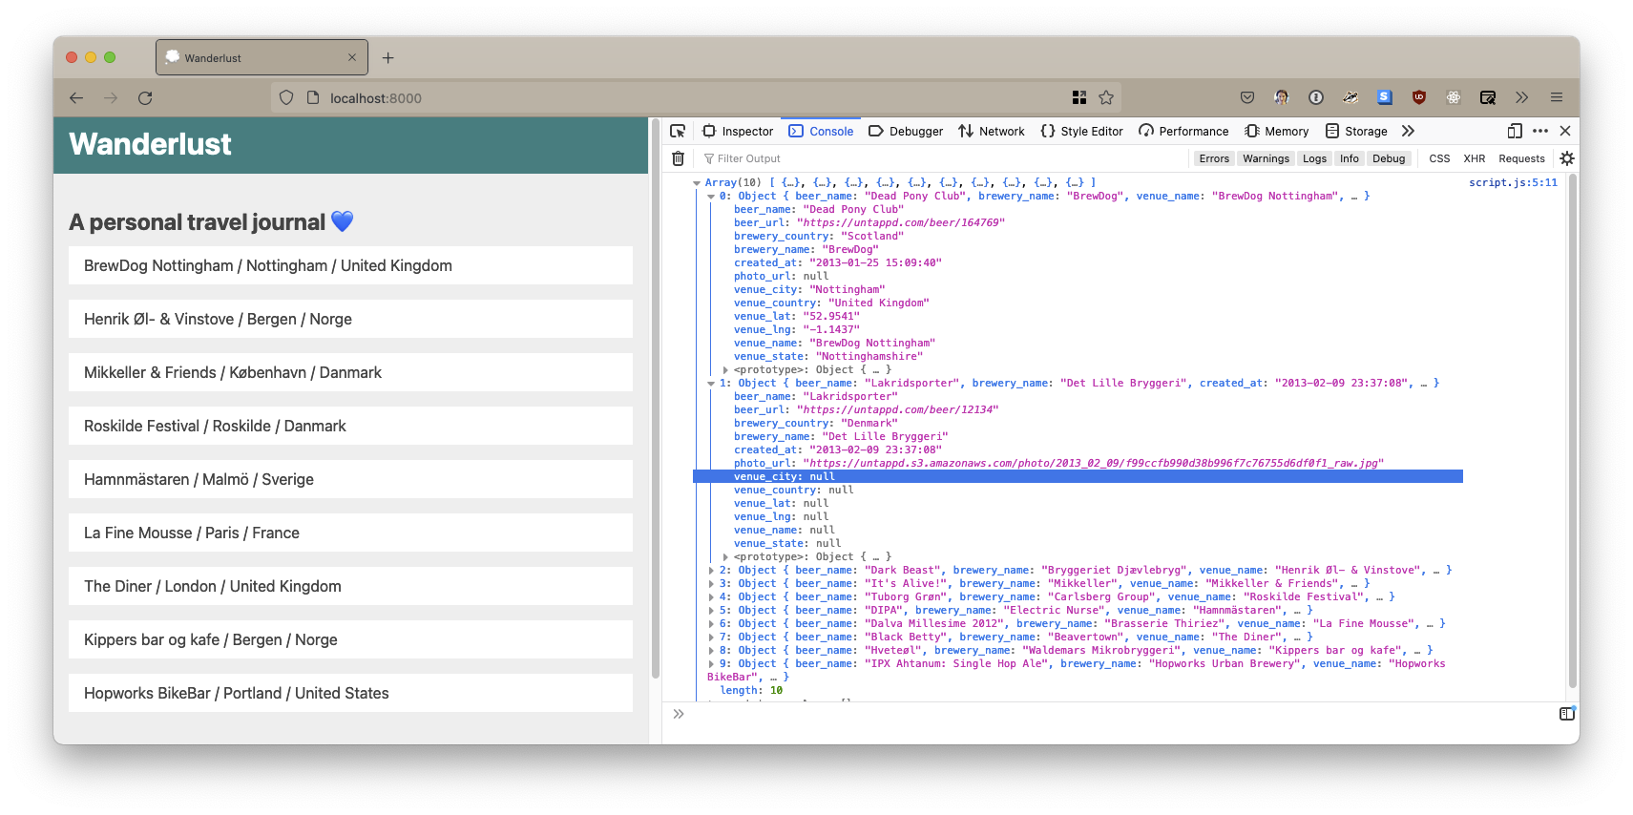The height and width of the screenshot is (815, 1633).
Task: Collapse the Array(10) root entry
Action: 697,183
